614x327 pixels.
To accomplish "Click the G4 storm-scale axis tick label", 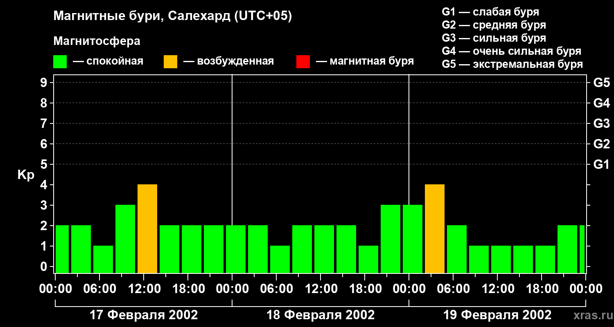I will click(x=601, y=103).
